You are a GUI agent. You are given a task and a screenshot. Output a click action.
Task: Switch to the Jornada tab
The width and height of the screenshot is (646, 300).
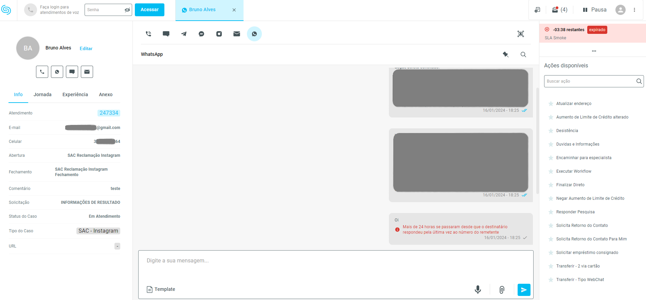click(x=42, y=94)
